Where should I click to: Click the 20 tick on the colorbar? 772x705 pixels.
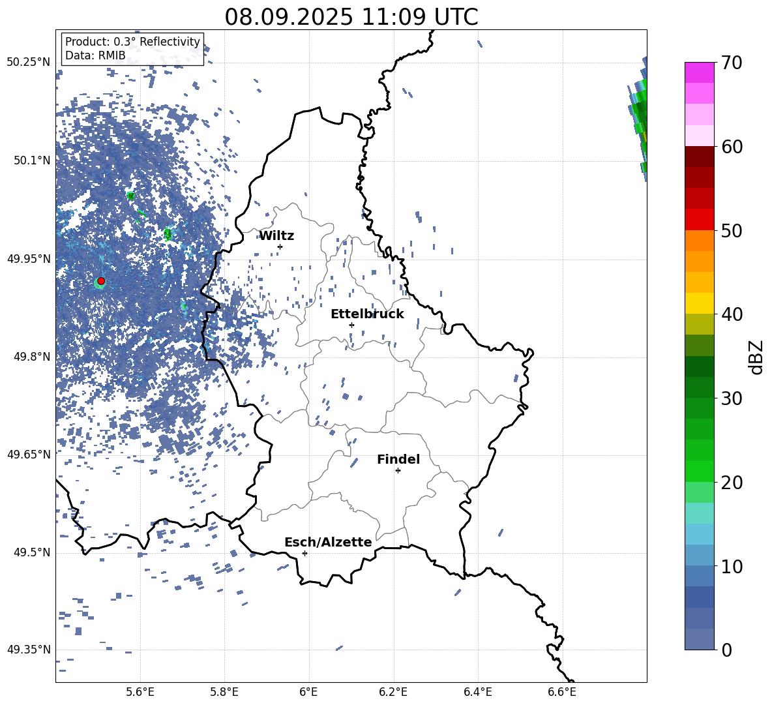(732, 482)
